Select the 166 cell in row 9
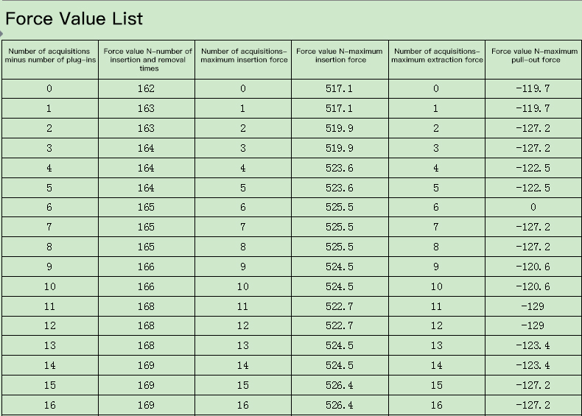The image size is (582, 416). (147, 267)
